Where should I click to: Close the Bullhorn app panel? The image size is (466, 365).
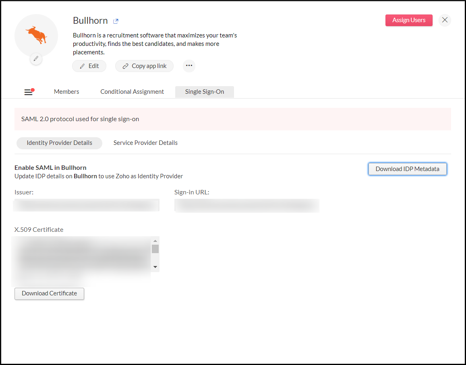445,20
